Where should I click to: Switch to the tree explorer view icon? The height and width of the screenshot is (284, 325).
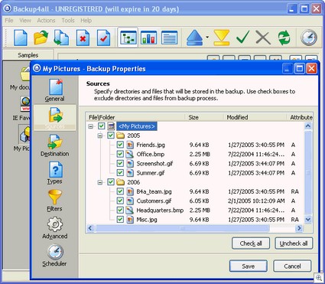point(128,38)
